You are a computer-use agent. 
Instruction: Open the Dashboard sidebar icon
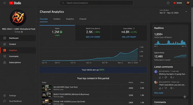click(5, 38)
